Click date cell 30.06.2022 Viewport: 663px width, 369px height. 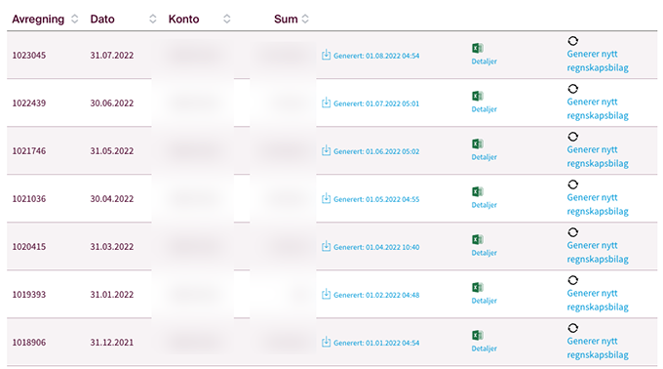pyautogui.click(x=111, y=103)
